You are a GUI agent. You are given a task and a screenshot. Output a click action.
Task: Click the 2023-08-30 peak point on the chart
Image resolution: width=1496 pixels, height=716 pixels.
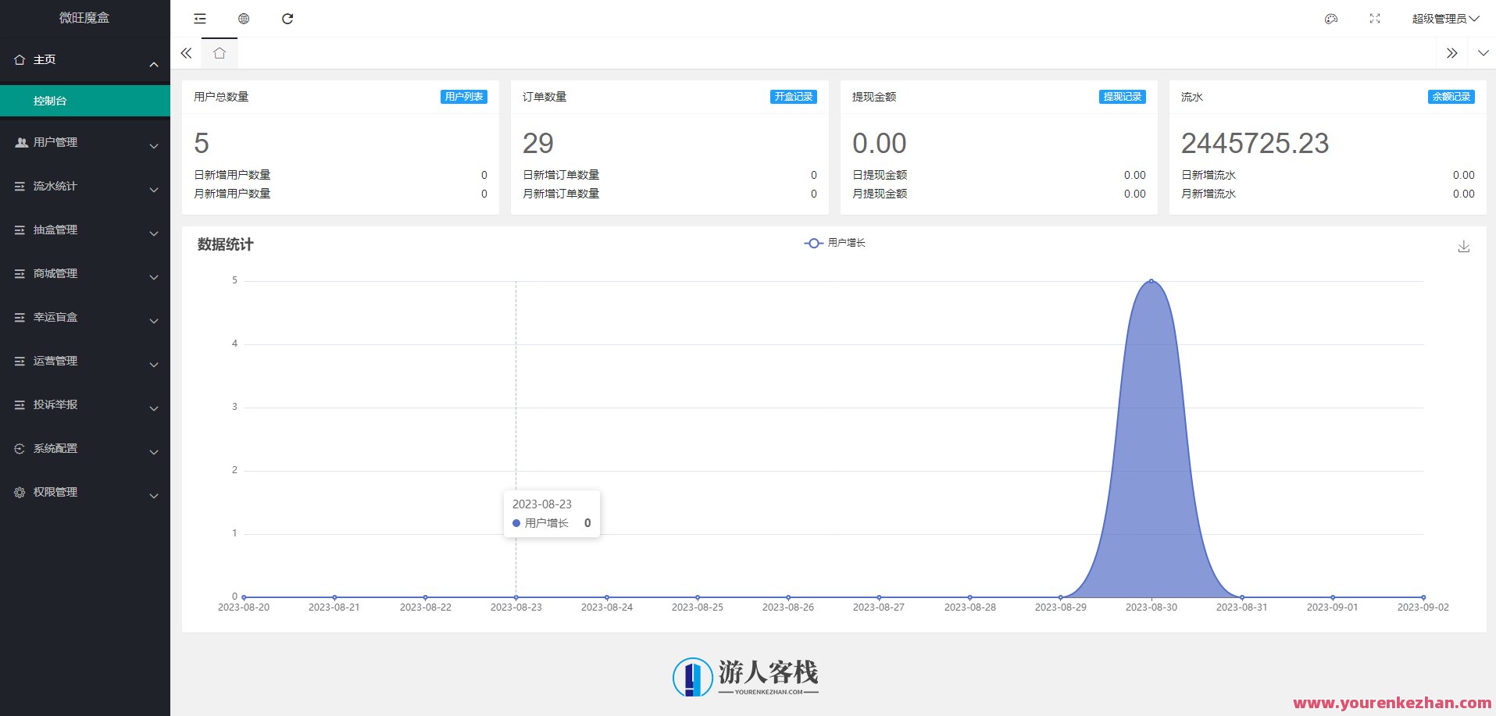pos(1151,281)
